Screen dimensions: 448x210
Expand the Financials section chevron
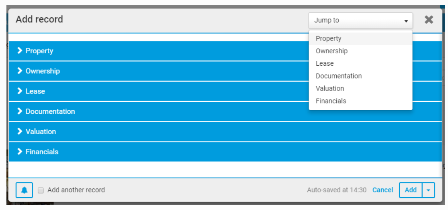[20, 151]
